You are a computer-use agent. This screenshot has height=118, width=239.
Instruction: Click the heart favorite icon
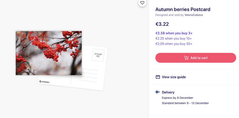pos(142,3)
